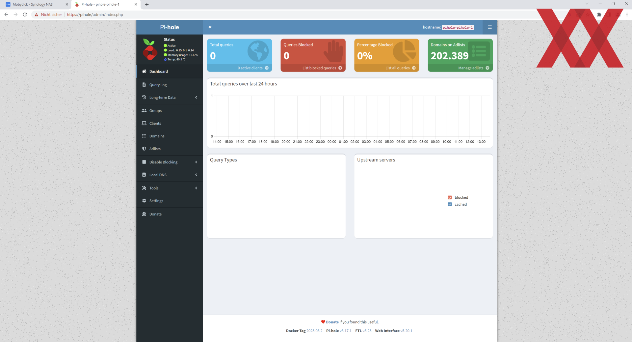
Task: Open a new browser tab with plus button
Action: pyautogui.click(x=147, y=4)
